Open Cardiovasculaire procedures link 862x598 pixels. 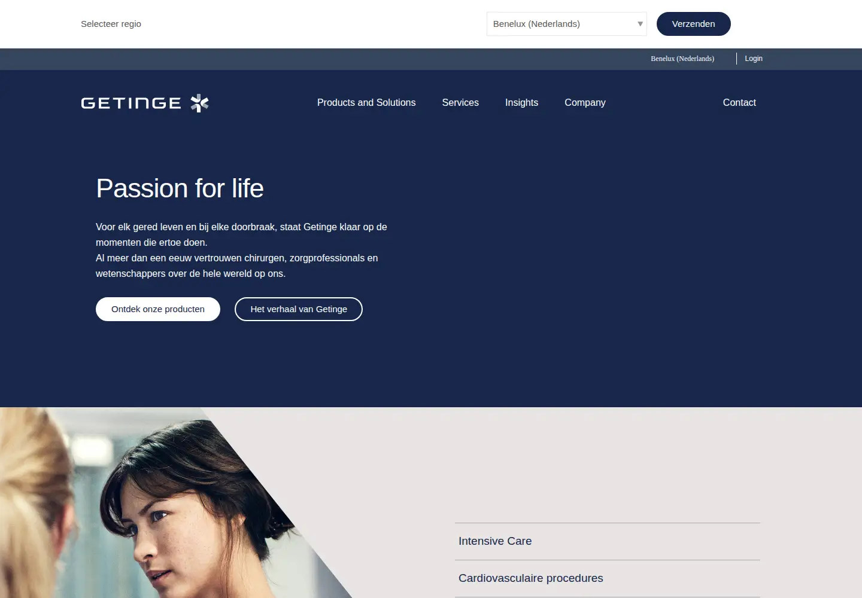[x=608, y=578]
